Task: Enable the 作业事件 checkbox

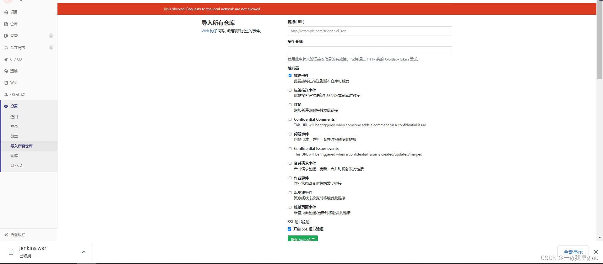Action: [x=290, y=178]
